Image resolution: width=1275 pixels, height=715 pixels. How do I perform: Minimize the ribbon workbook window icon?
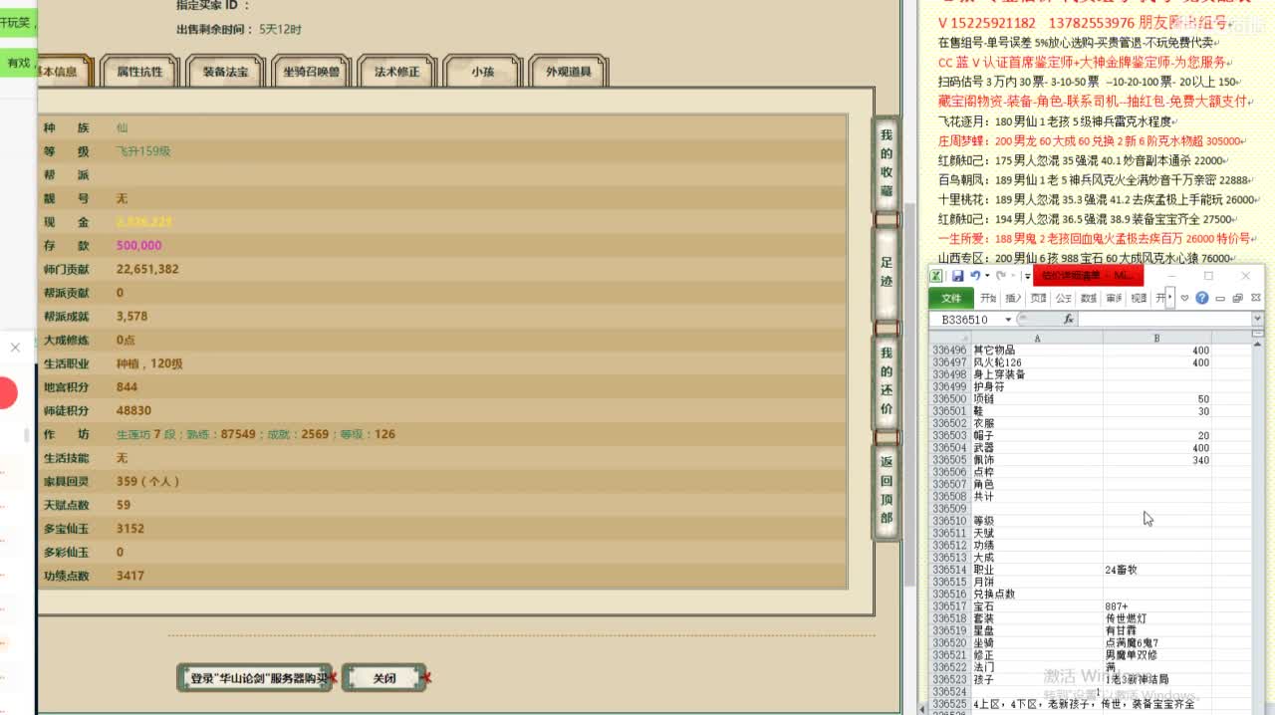1220,298
